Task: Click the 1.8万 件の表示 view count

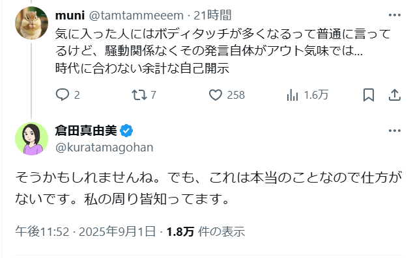Action: [x=206, y=231]
